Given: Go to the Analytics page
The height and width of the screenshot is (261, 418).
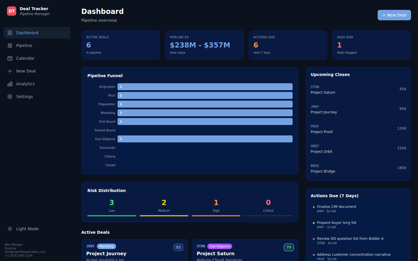Looking at the screenshot, I should (x=25, y=84).
